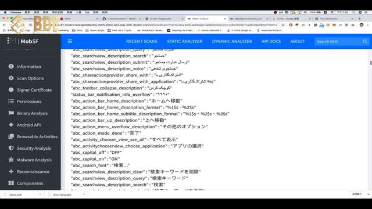The width and height of the screenshot is (372, 209).
Task: Open the dive-beta.apk downloaded file
Action: point(62,194)
